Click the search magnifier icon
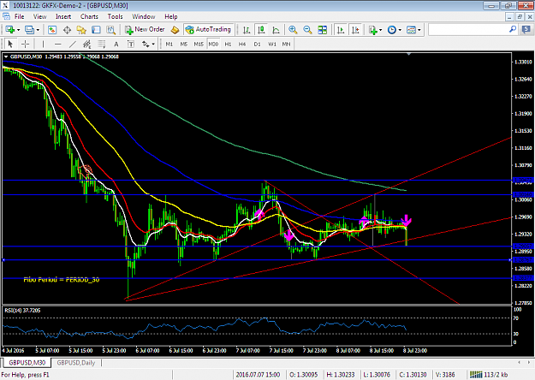535x380 pixels. point(513,29)
